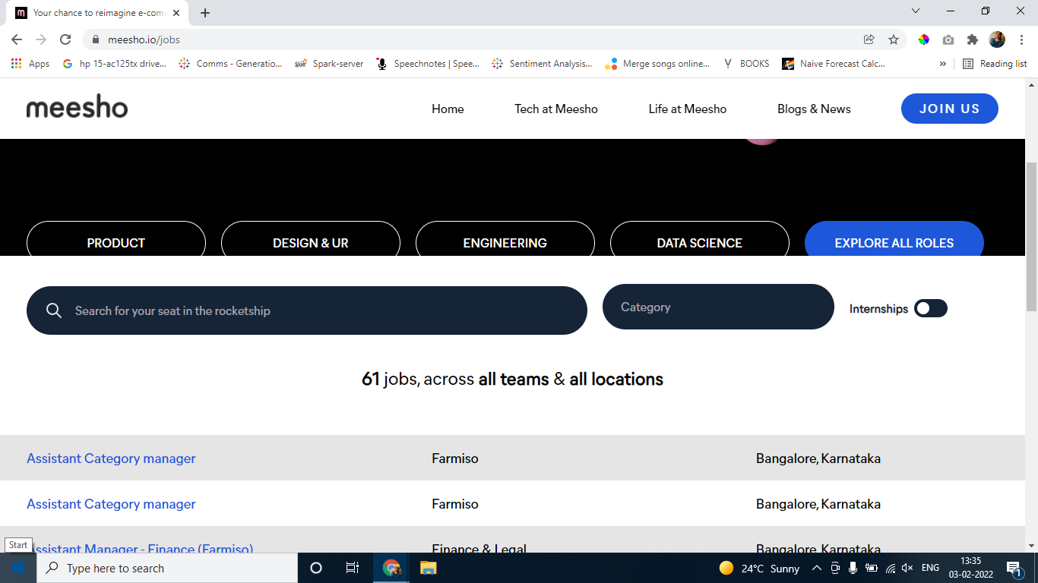Screen dimensions: 1038x583
Task: Open the color wheel extension
Action: click(x=924, y=39)
